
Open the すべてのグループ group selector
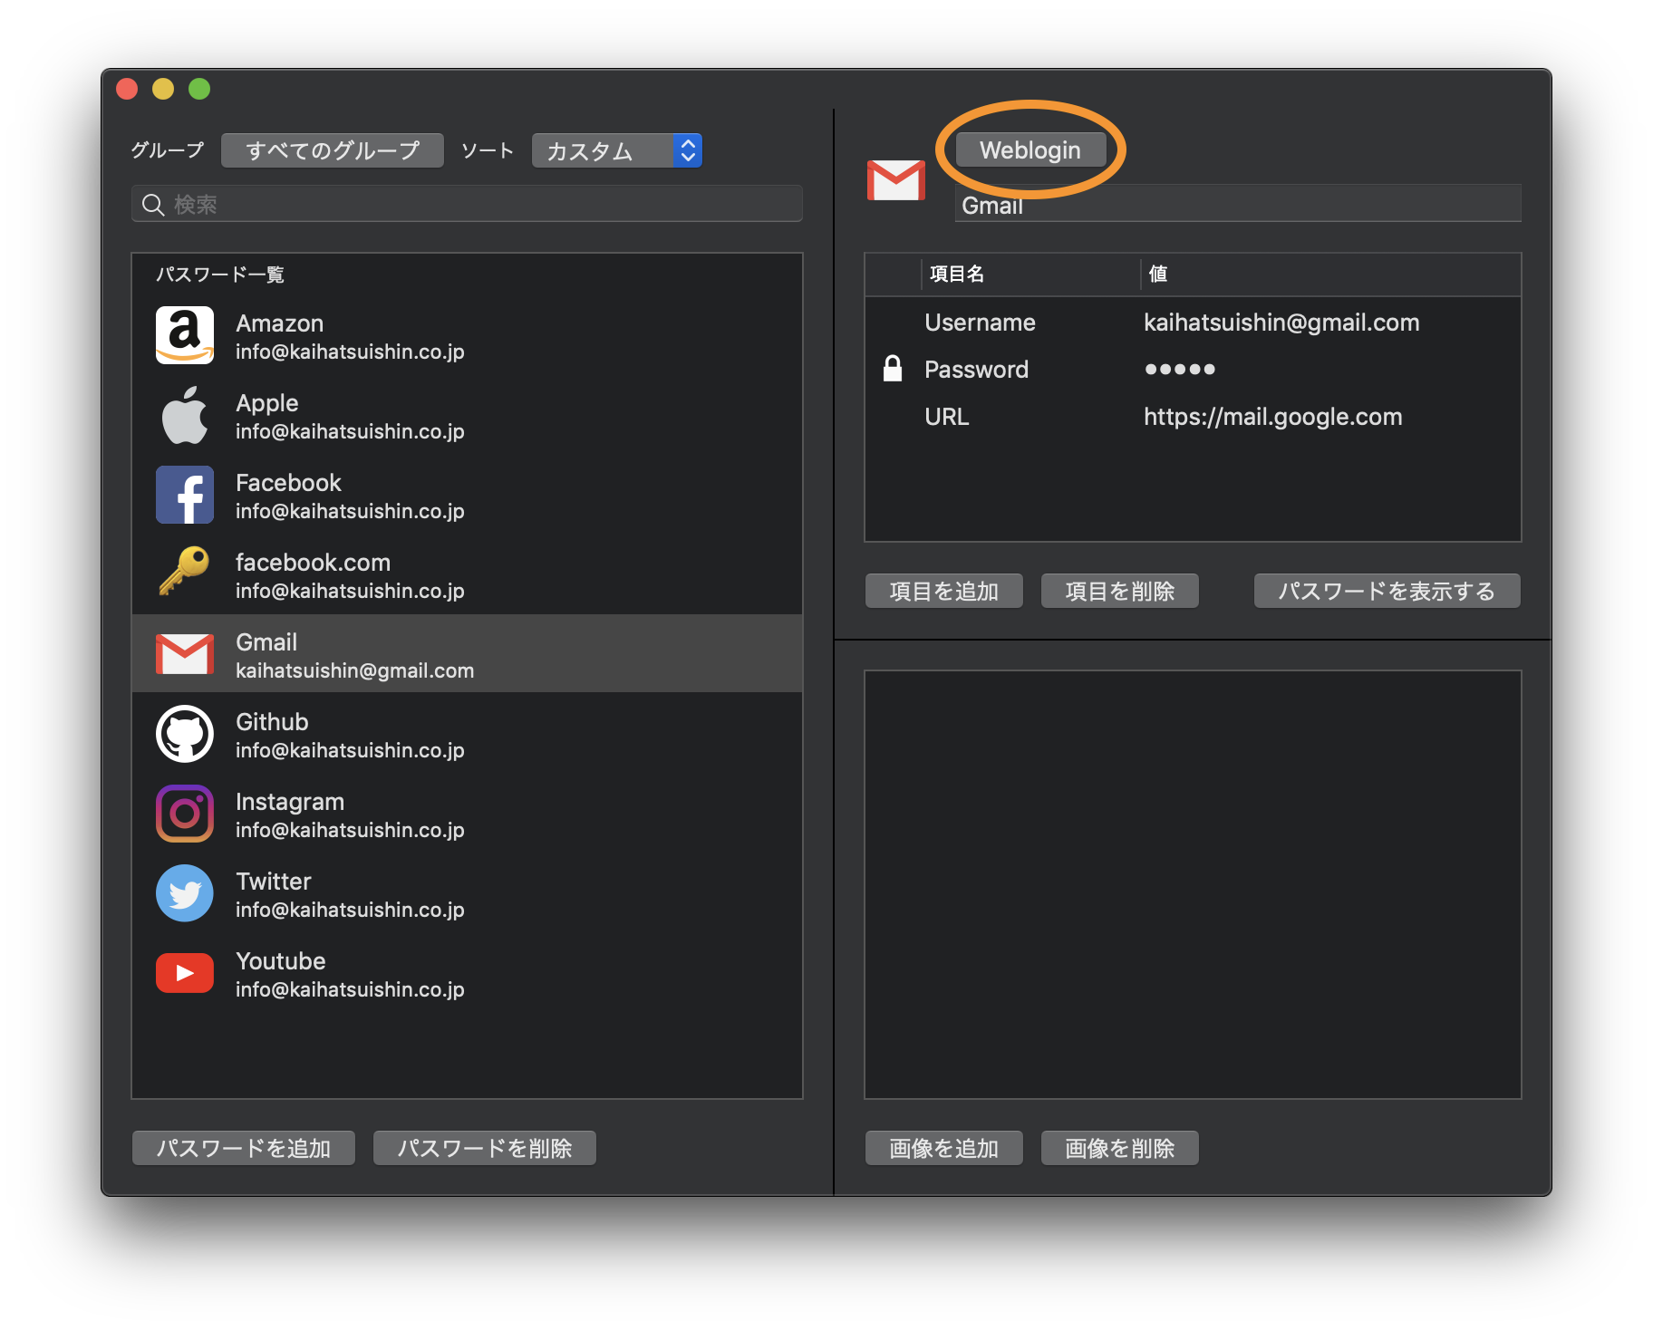pyautogui.click(x=333, y=150)
